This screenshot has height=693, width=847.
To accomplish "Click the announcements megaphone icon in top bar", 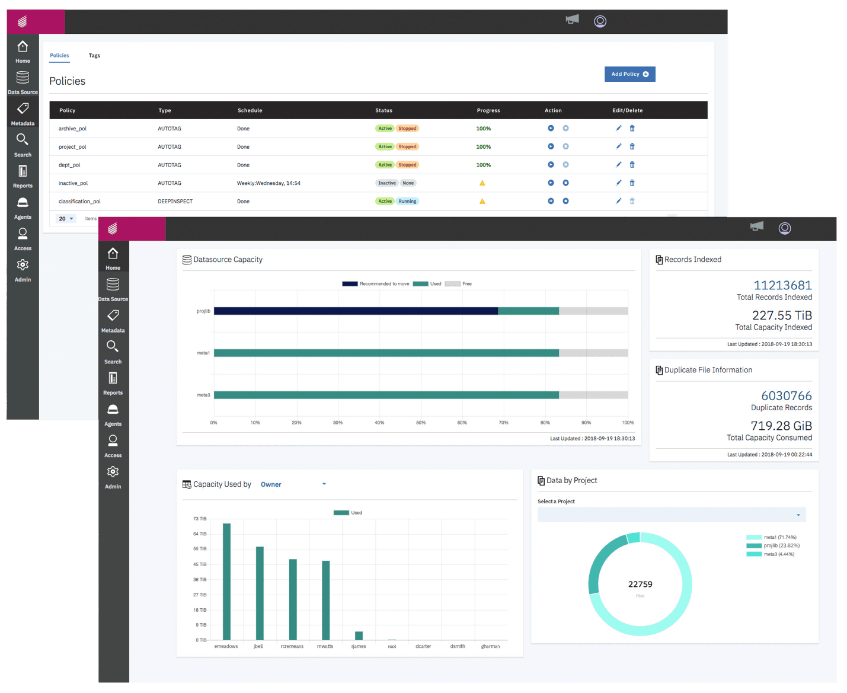I will 756,227.
